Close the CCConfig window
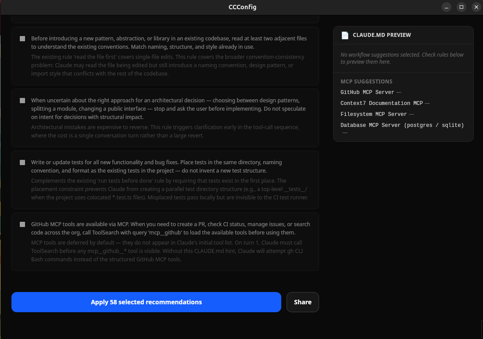This screenshot has height=339, width=483. (x=476, y=7)
